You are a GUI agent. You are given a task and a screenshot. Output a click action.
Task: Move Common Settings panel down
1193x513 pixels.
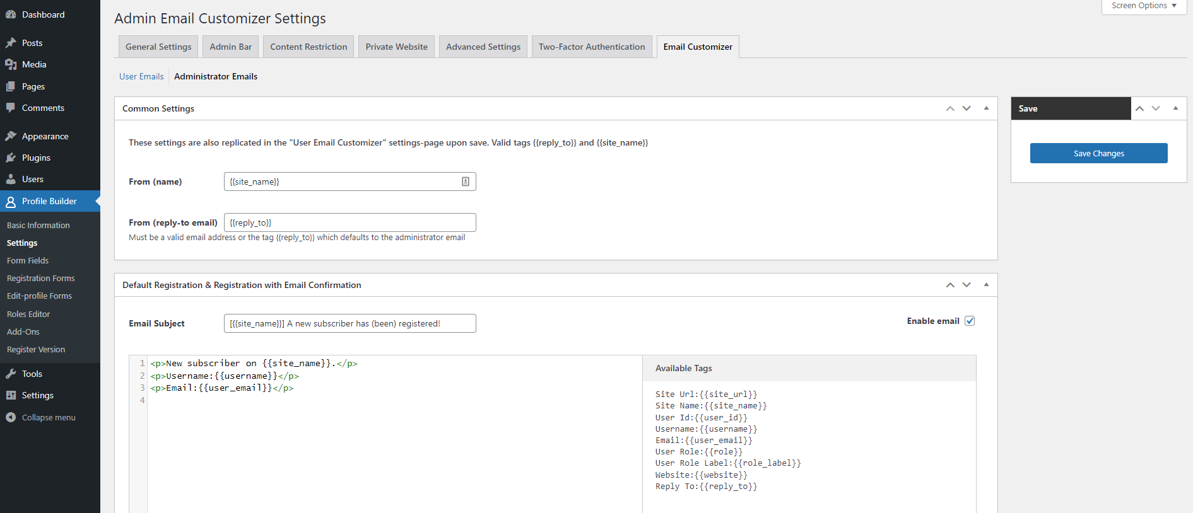pos(967,108)
